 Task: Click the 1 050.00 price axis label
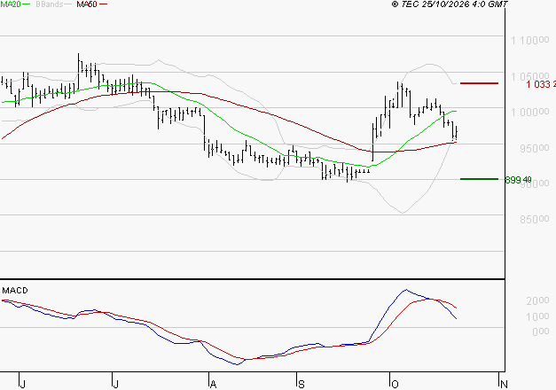pos(529,76)
